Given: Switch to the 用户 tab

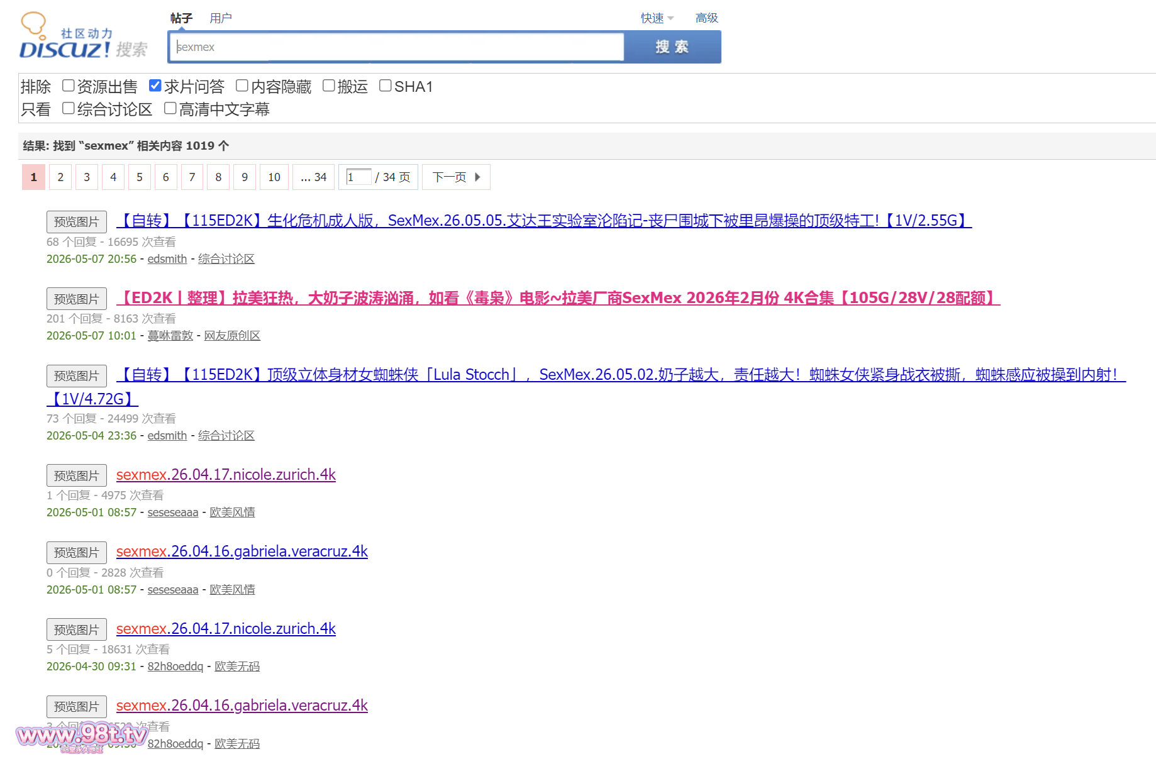Looking at the screenshot, I should tap(221, 18).
